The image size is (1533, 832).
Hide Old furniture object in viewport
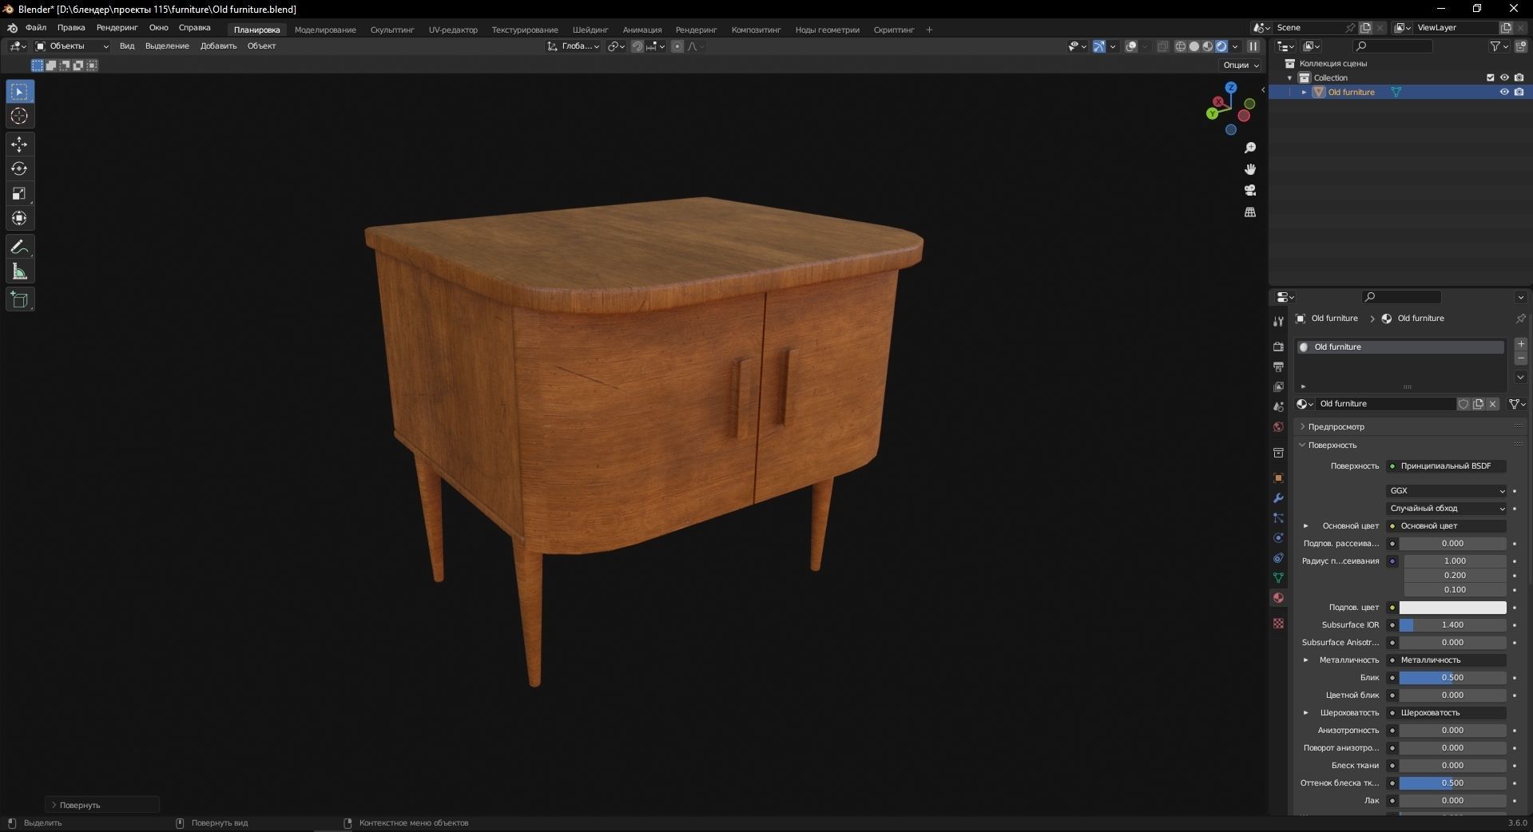tap(1504, 92)
